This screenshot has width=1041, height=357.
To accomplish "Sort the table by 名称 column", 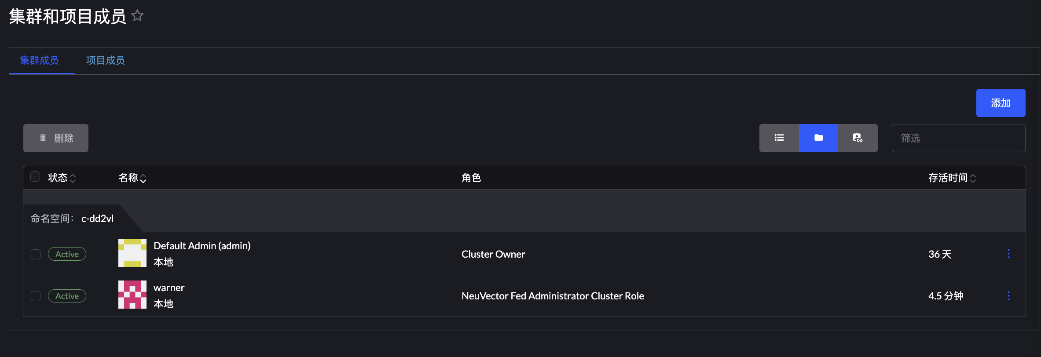I will pyautogui.click(x=132, y=178).
